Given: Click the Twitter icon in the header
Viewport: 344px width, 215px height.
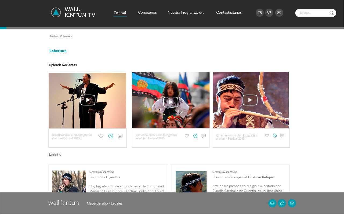Looking at the screenshot, I should tap(269, 13).
